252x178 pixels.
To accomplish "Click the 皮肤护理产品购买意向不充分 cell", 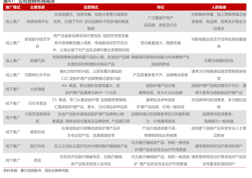I will click(219, 89).
